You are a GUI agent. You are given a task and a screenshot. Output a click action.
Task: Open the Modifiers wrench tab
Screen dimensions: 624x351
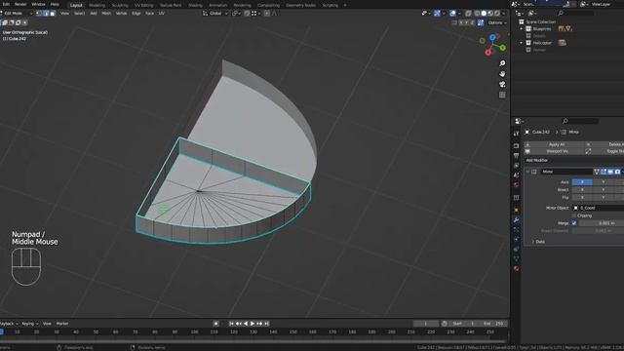pos(516,220)
